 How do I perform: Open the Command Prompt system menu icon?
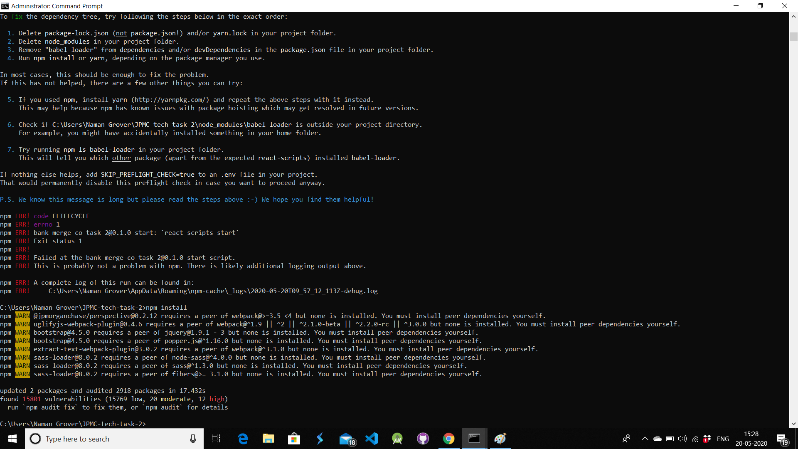coord(5,6)
